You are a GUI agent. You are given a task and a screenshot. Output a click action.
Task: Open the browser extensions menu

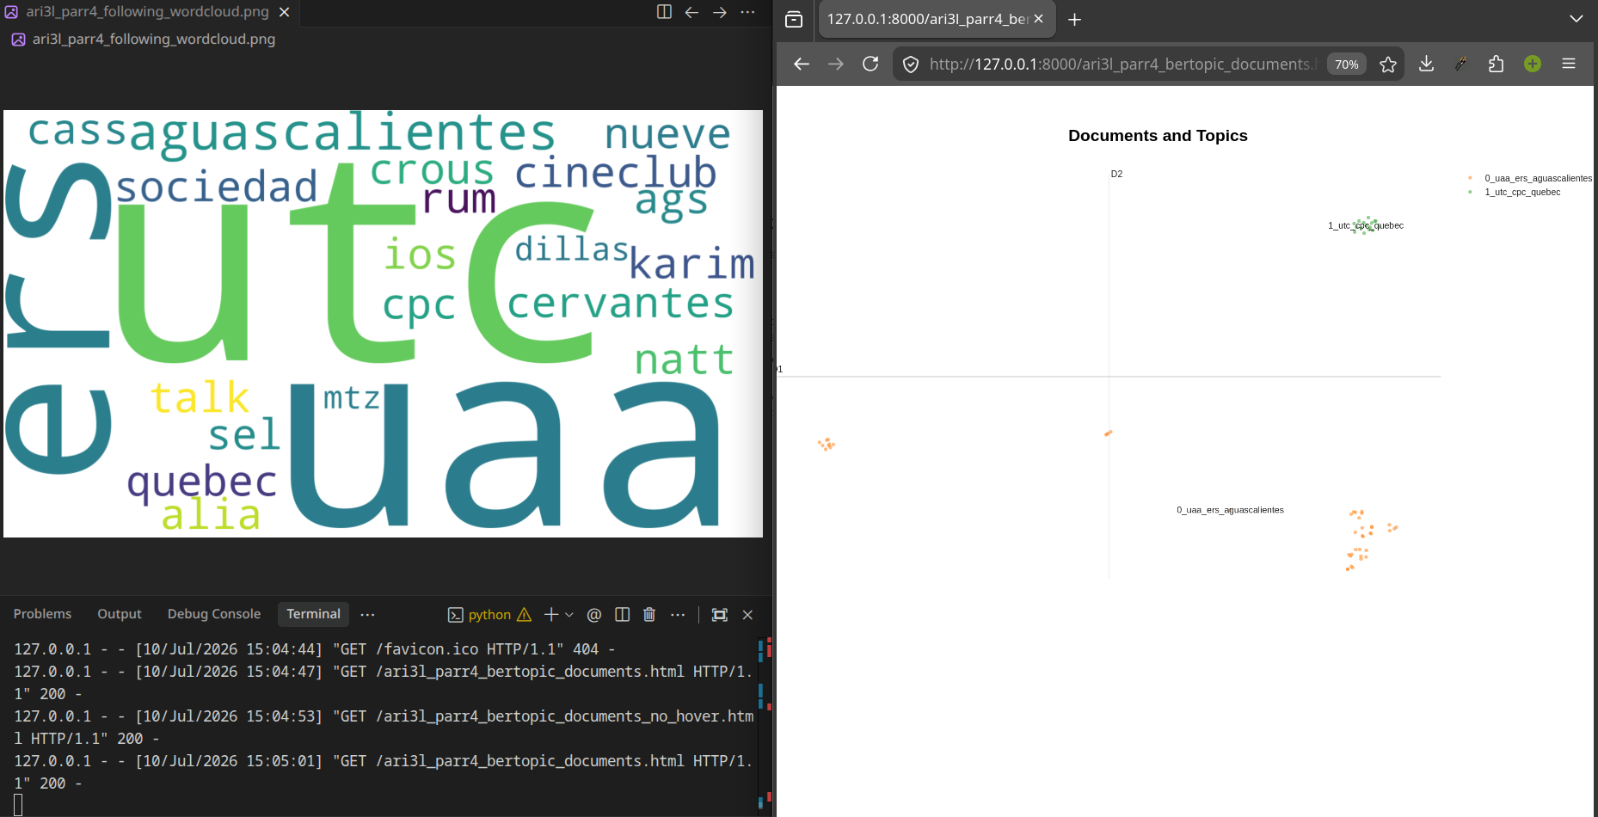1496,64
